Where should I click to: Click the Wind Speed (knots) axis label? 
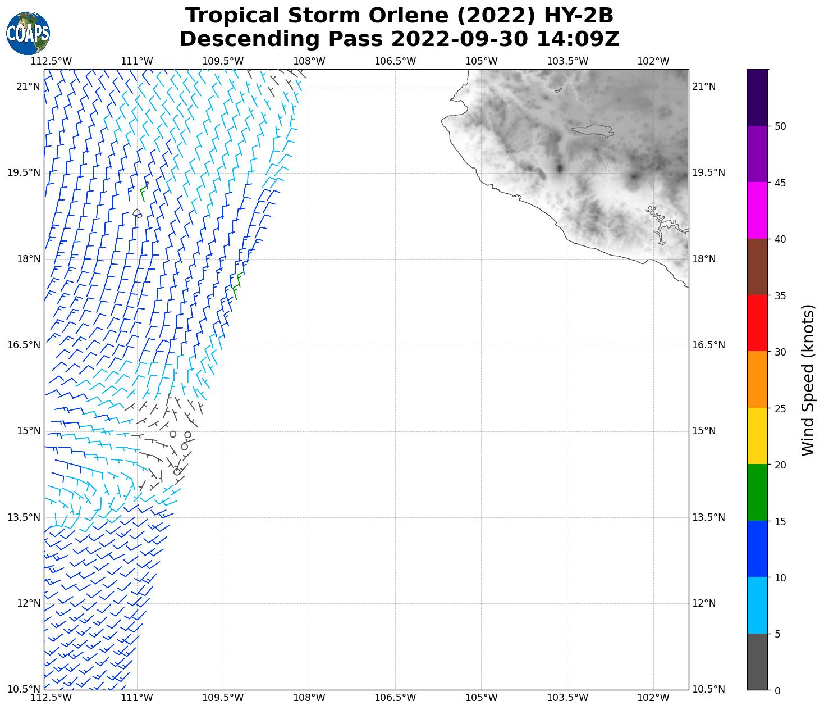pos(807,380)
